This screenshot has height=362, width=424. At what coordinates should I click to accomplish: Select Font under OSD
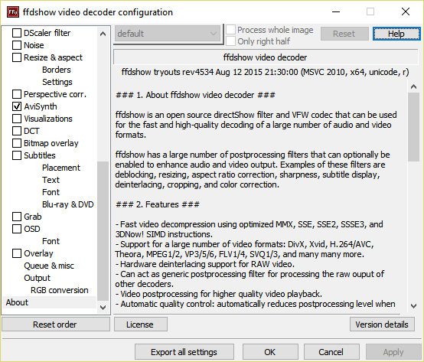click(x=51, y=241)
